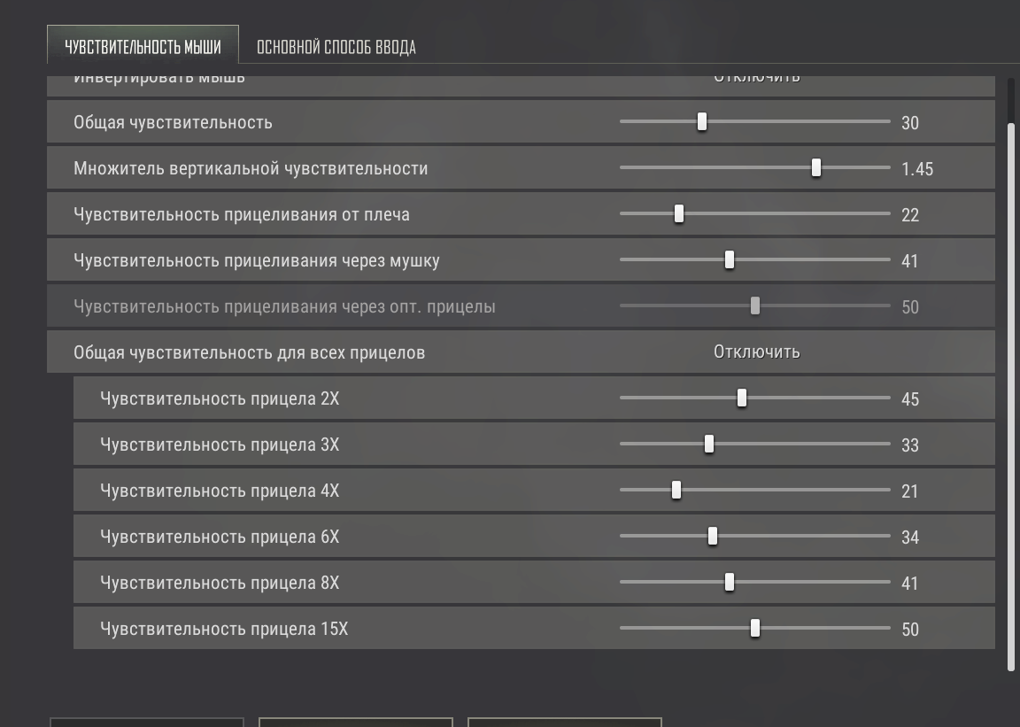Click slider handle for прицеливания от плеча
This screenshot has width=1020, height=727.
click(x=678, y=213)
